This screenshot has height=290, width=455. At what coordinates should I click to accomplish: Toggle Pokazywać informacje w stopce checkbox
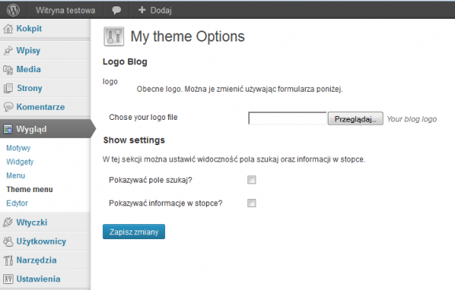251,203
